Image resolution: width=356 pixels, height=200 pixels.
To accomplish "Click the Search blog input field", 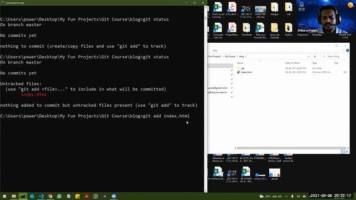I will [334, 57].
